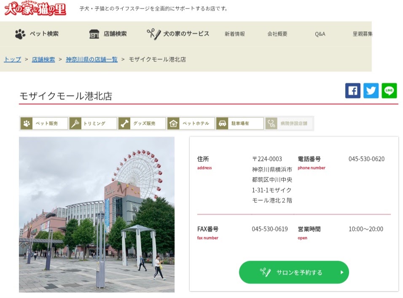This screenshot has height=298, width=403.
Task: Click the stethoscope icon on the 病院併設店舗 badge
Action: 271,124
